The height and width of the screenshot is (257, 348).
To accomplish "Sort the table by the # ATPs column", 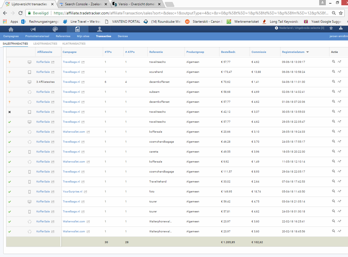I will coord(130,52).
